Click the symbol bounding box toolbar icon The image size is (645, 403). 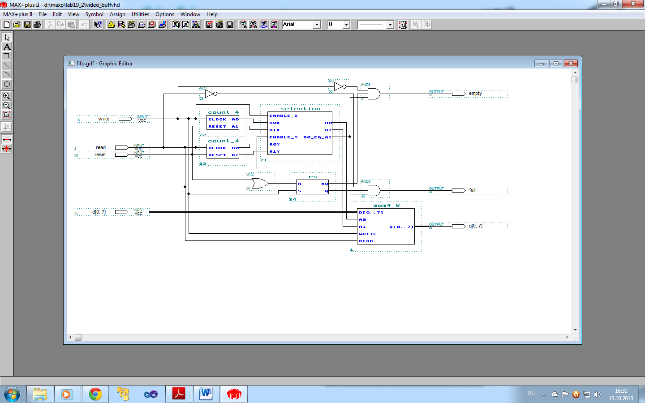click(403, 25)
